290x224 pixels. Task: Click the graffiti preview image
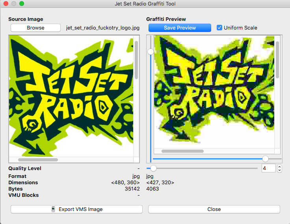coord(214,92)
